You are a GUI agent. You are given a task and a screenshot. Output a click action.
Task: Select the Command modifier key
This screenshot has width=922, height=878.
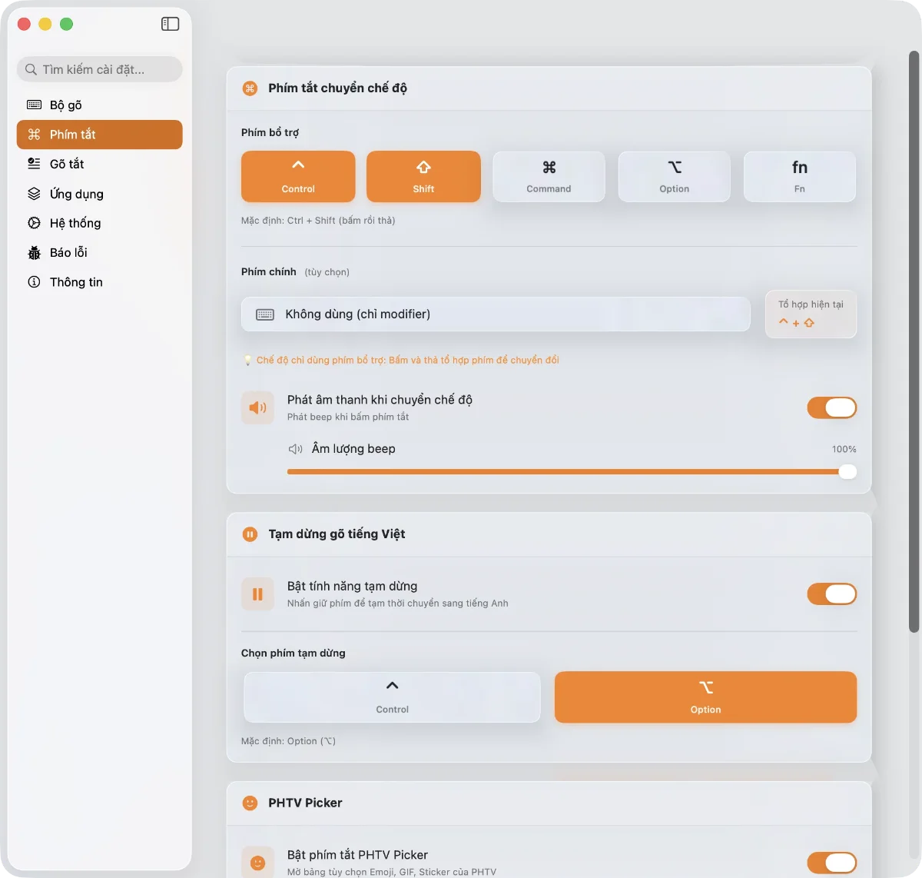pos(549,177)
